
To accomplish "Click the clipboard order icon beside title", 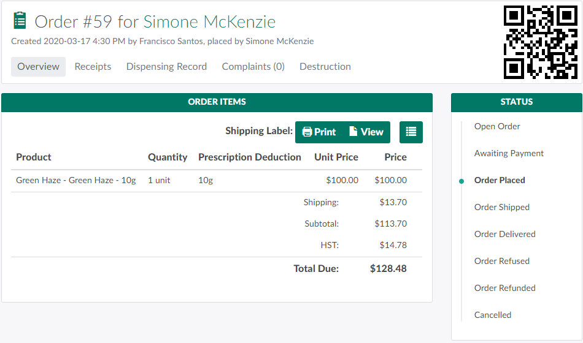I will (x=20, y=21).
